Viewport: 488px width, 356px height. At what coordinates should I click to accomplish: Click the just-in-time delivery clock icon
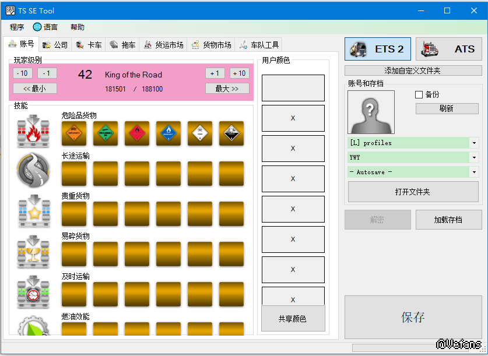(33, 292)
